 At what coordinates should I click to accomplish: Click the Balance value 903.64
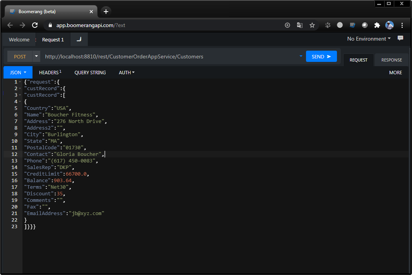coord(63,181)
